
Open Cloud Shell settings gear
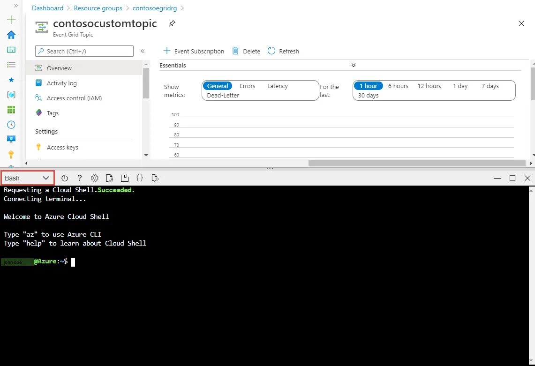(x=95, y=178)
